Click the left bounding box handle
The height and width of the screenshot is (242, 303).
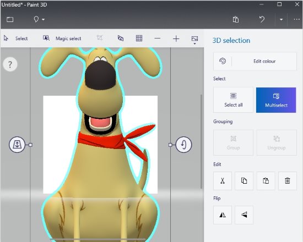pyautogui.click(x=30, y=145)
